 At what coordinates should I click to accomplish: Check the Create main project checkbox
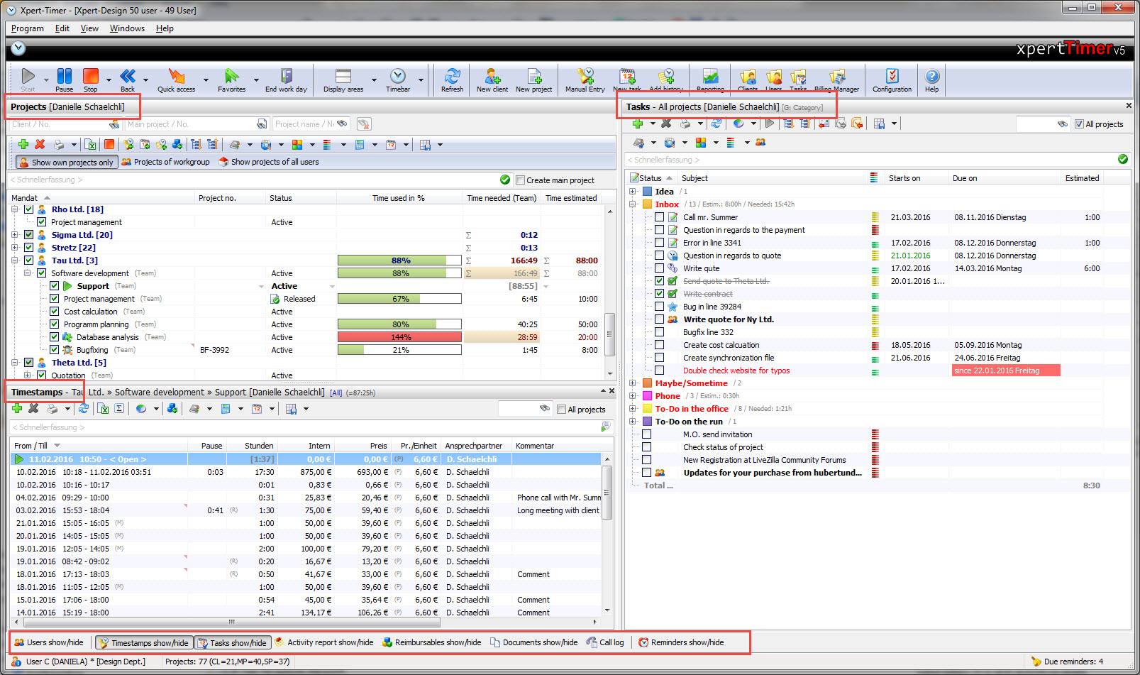[x=520, y=180]
